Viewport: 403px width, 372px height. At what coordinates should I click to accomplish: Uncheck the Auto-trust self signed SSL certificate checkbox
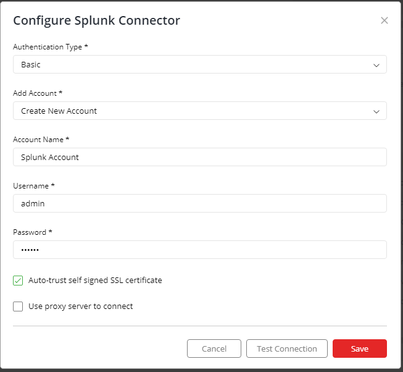18,281
